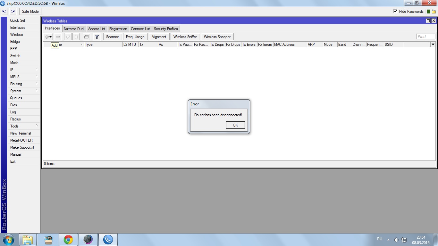Toggle the Hide Passwords checkbox
The width and height of the screenshot is (438, 246).
click(x=395, y=12)
